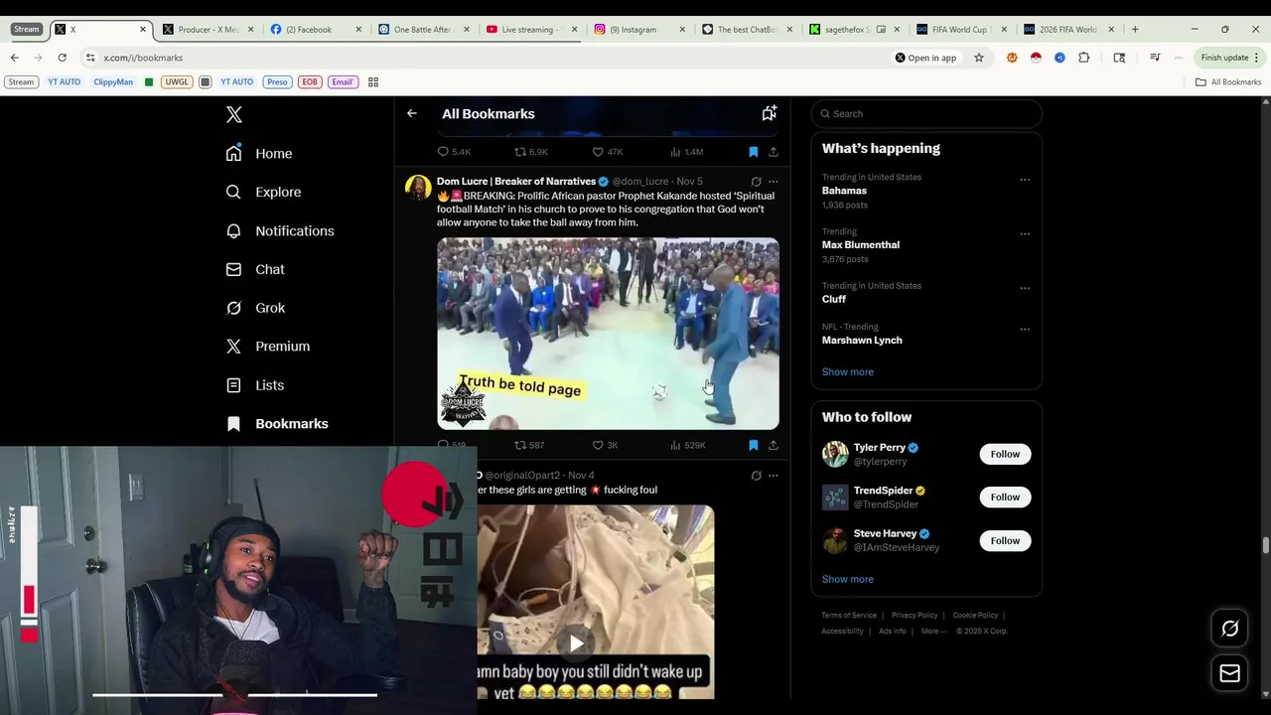The height and width of the screenshot is (715, 1271).
Task: Open Terms of Service link
Action: pos(849,616)
